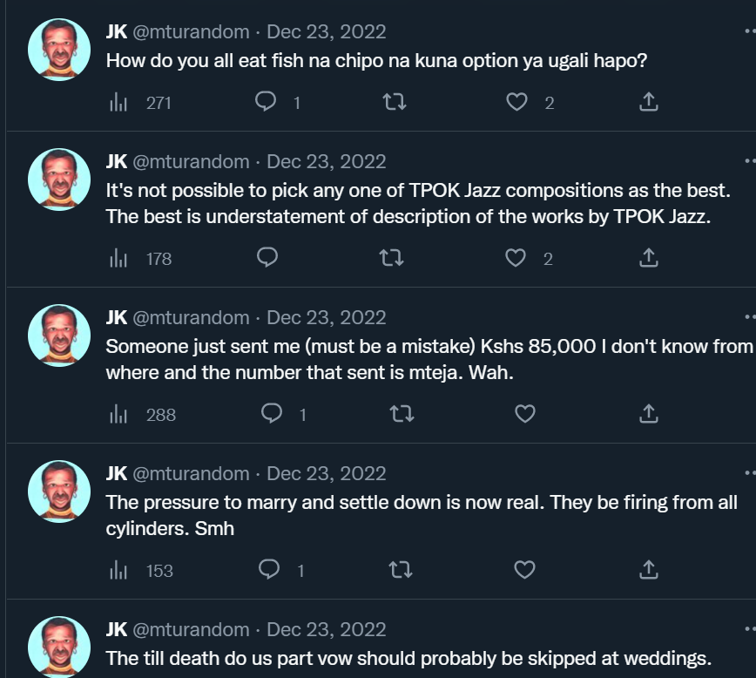The height and width of the screenshot is (678, 756).
Task: Share the TPOK Jazz tweet
Action: point(648,258)
